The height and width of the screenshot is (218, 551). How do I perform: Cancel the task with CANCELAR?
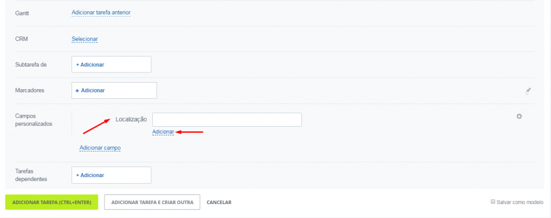coord(219,202)
